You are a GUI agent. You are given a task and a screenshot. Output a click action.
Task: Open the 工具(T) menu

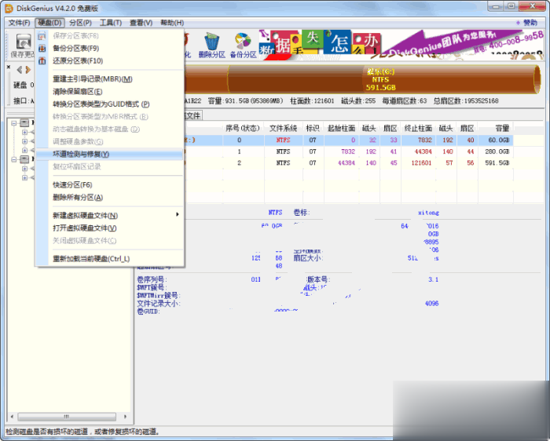click(x=110, y=23)
